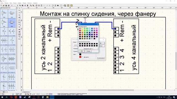Paste from clipboard in toolbar
177x99 pixels.
pyautogui.click(x=22, y=5)
